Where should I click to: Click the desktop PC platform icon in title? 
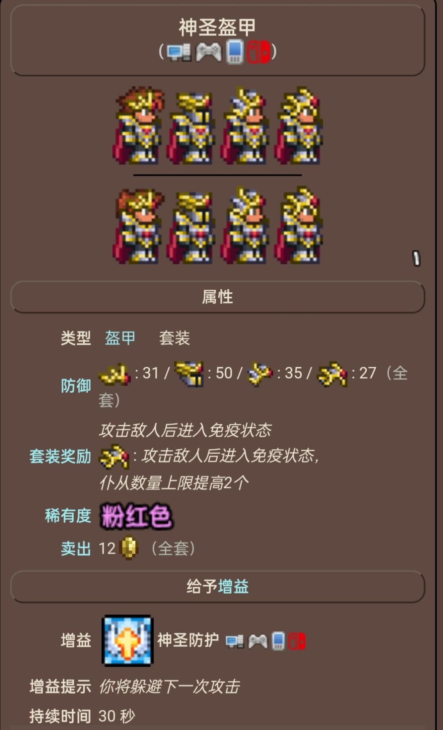tap(179, 52)
